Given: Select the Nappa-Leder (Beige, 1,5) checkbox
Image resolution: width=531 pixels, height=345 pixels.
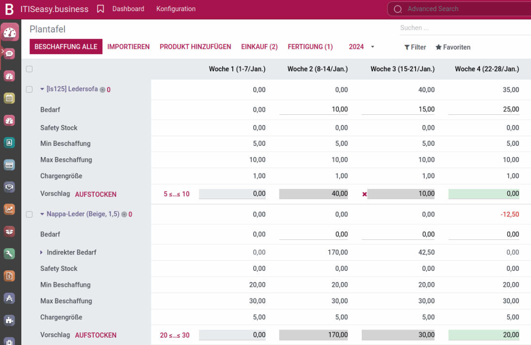Looking at the screenshot, I should 29,214.
